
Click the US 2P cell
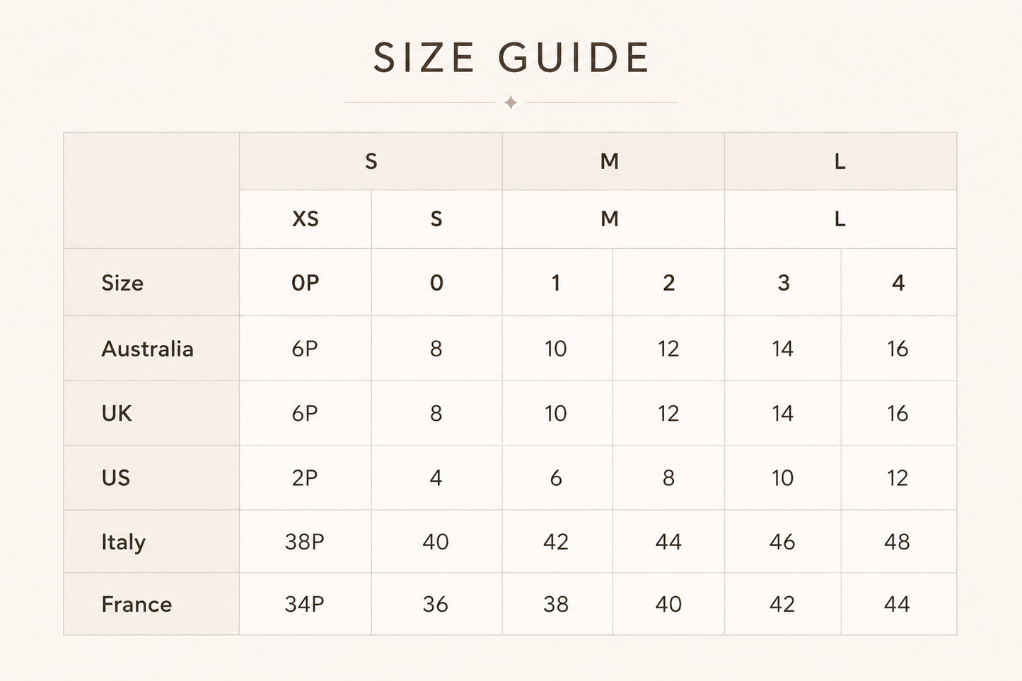pos(306,478)
